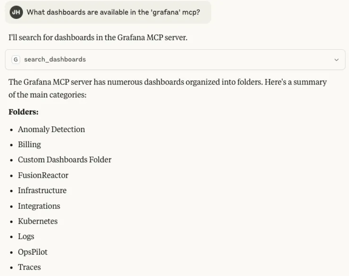Select Infrastructure in the folder list
This screenshot has height=278, width=349.
click(42, 190)
